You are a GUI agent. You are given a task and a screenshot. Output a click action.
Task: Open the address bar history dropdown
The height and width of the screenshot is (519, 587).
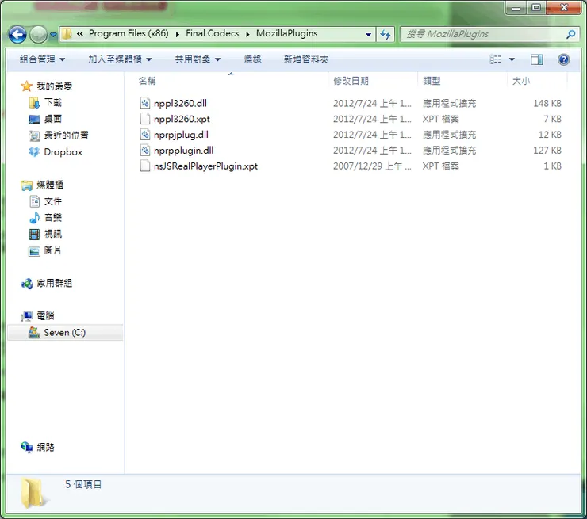(368, 34)
